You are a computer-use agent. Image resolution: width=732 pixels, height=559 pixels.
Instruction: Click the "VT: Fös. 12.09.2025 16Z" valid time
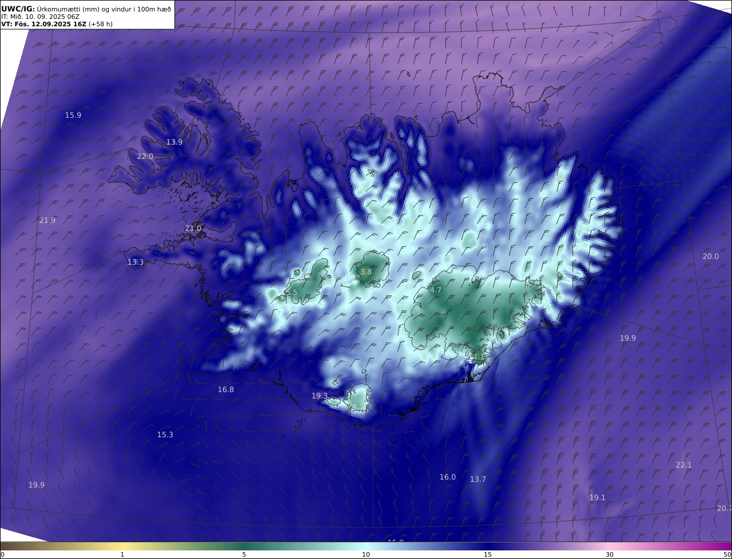43,25
